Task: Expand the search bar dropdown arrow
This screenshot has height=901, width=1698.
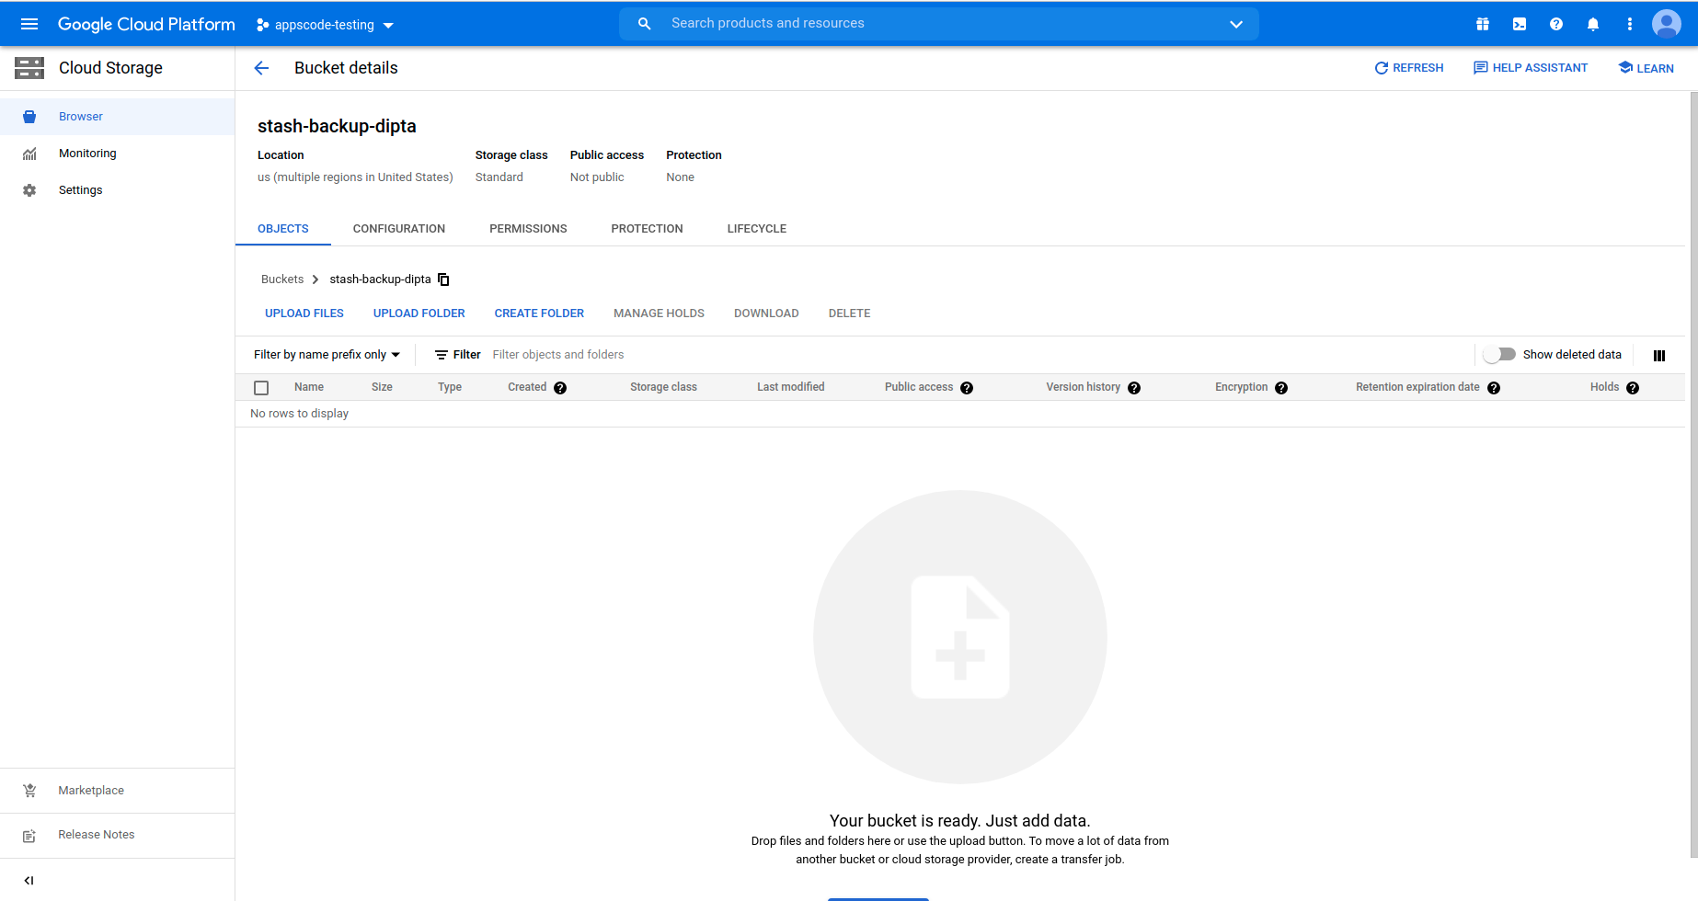Action: (1235, 24)
